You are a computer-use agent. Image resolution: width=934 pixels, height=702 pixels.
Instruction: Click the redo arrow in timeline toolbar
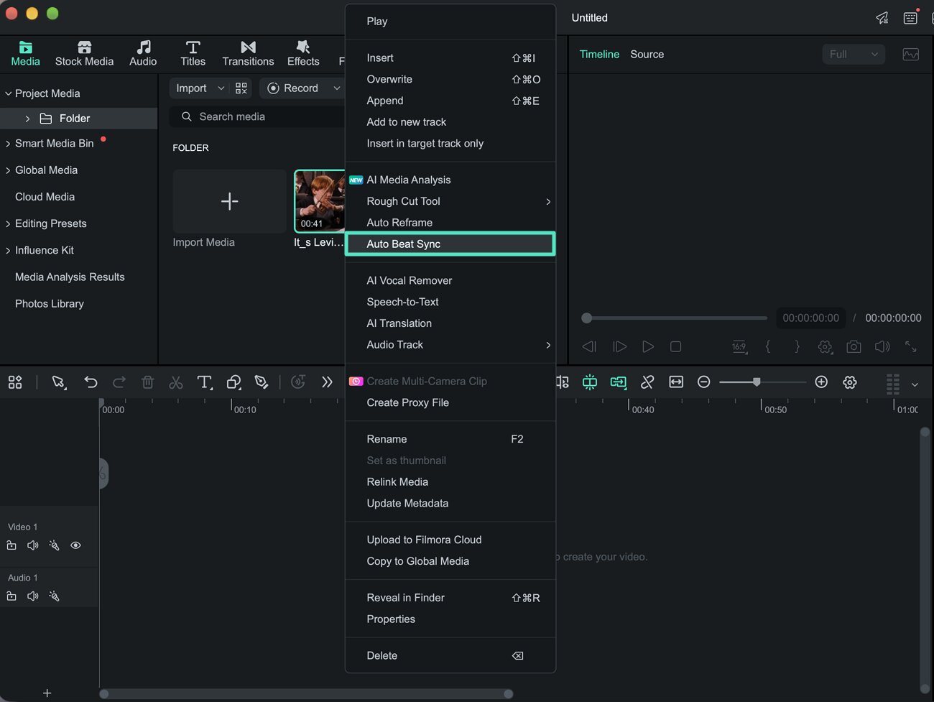click(x=119, y=382)
